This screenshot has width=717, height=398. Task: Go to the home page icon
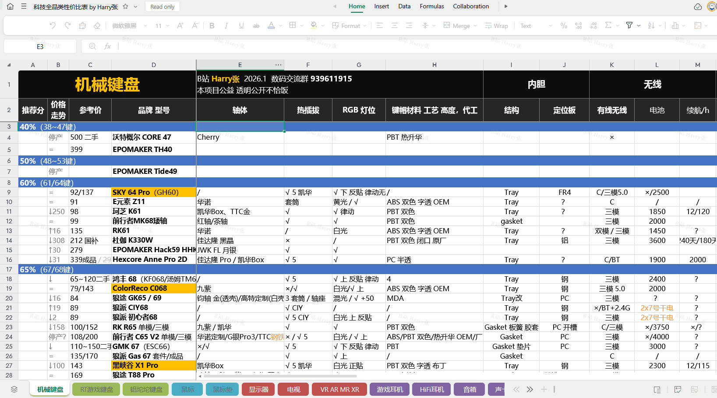click(x=11, y=7)
